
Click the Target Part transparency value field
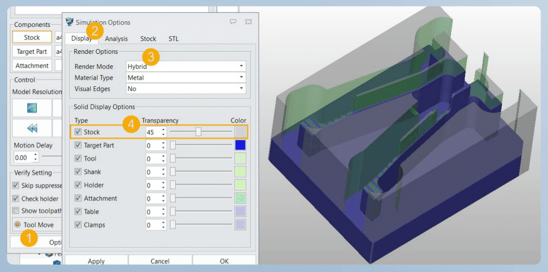156,146
